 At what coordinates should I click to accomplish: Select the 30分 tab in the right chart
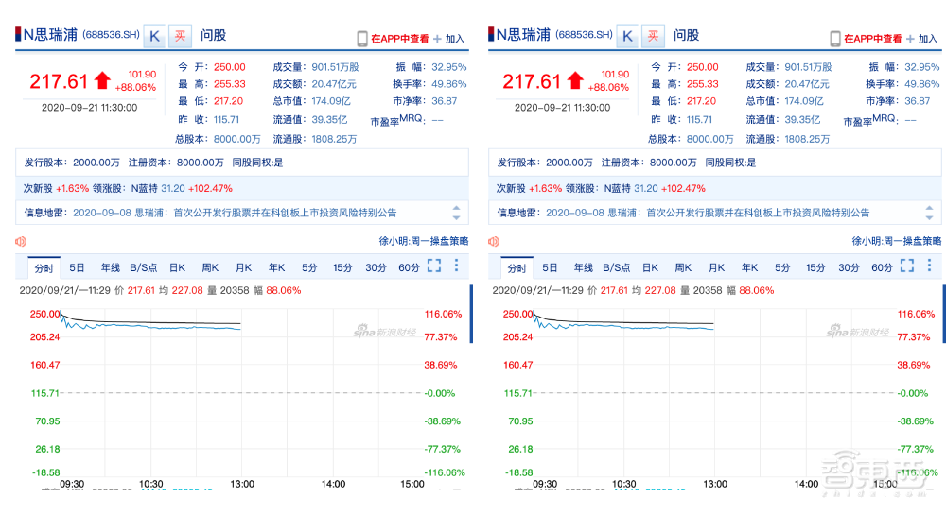pyautogui.click(x=849, y=268)
